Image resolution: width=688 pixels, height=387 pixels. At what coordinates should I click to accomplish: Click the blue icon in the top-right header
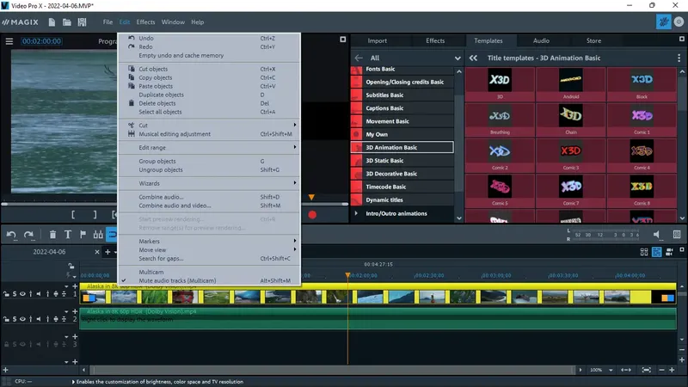pos(663,22)
